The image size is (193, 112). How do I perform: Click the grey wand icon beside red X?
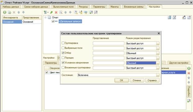[61, 12]
